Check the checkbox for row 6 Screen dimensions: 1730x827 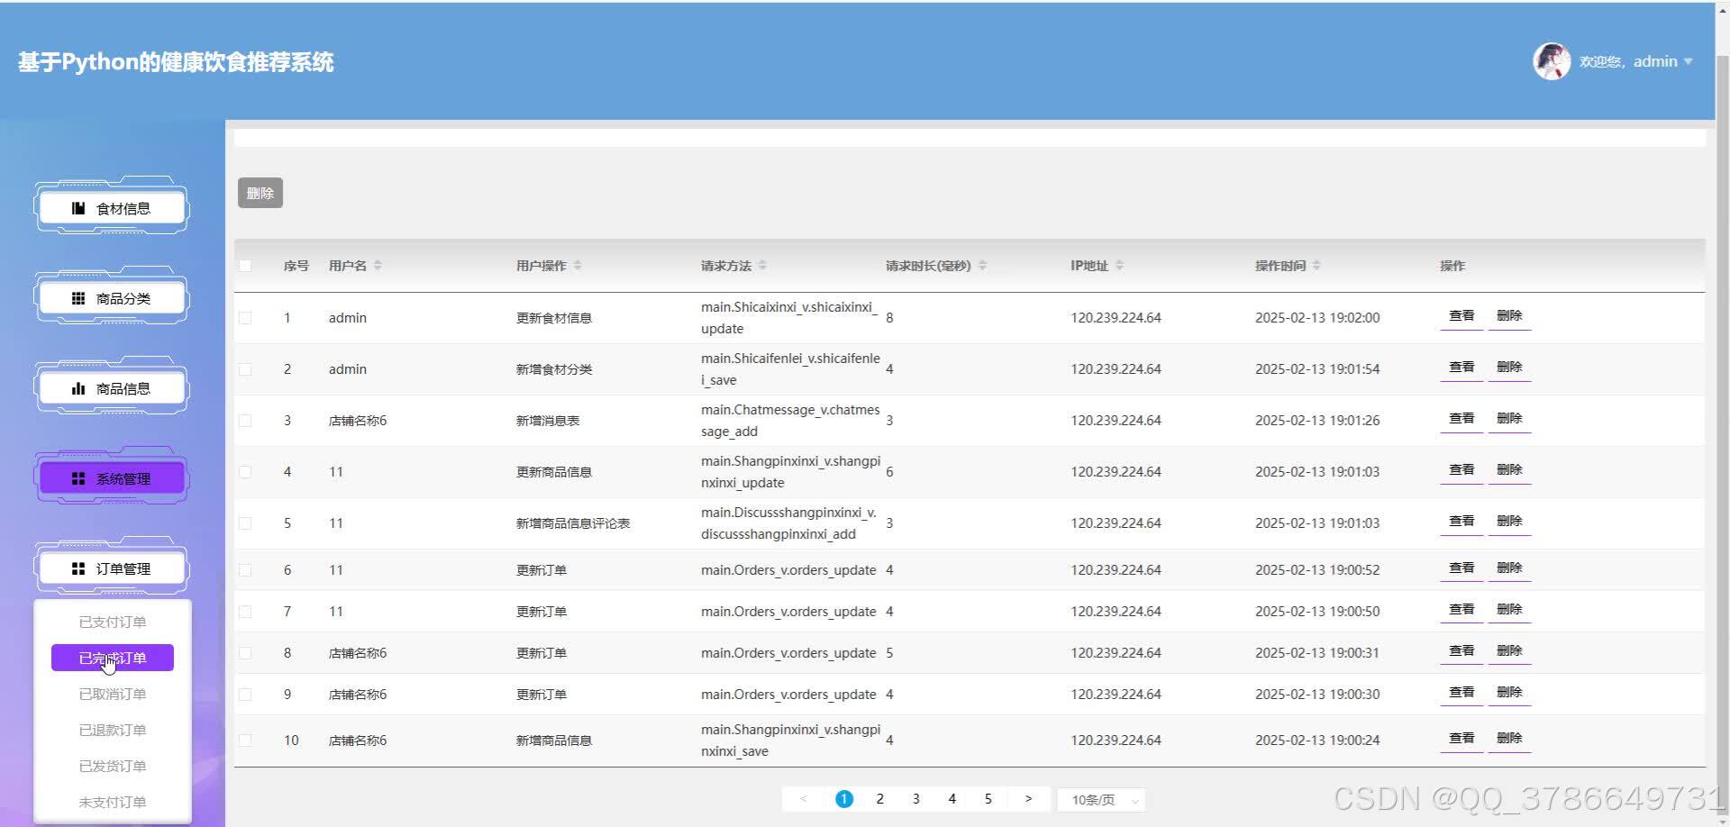click(x=245, y=570)
